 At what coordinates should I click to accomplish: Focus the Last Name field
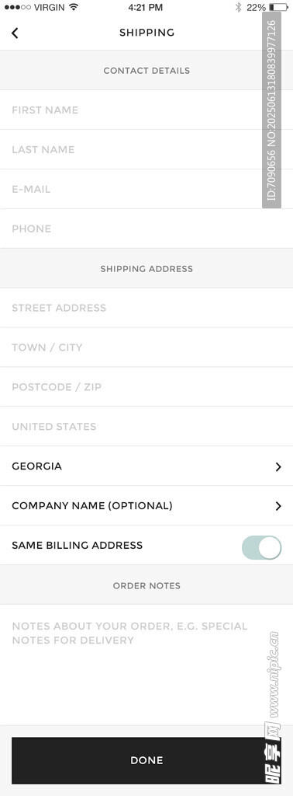click(x=146, y=150)
